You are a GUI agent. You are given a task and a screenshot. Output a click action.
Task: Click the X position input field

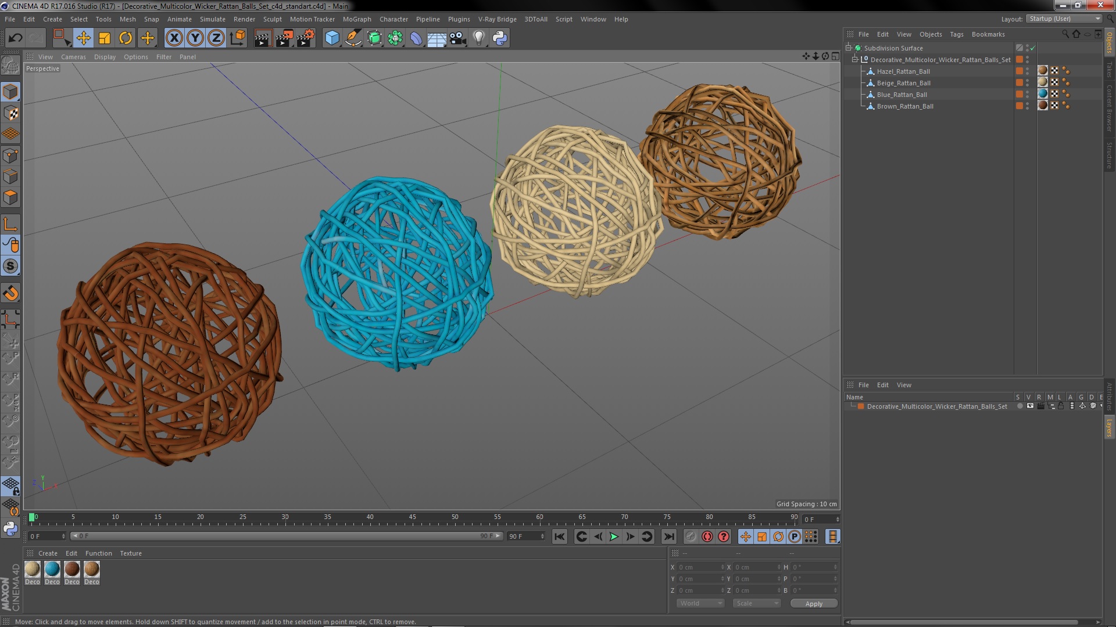click(701, 567)
